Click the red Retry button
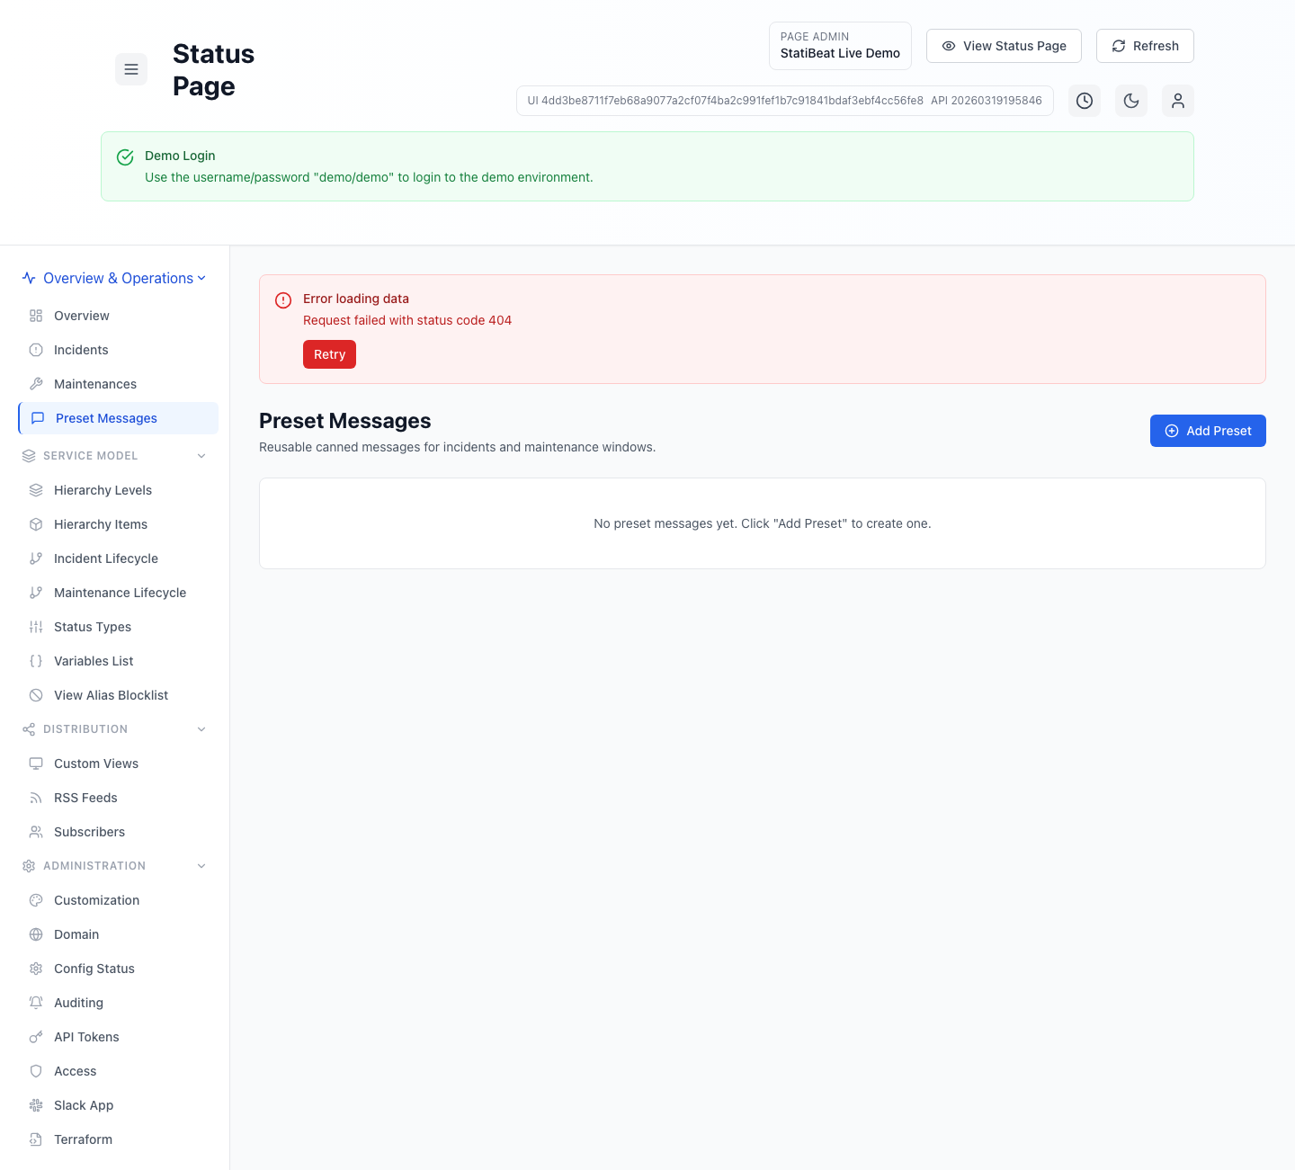 pyautogui.click(x=329, y=354)
